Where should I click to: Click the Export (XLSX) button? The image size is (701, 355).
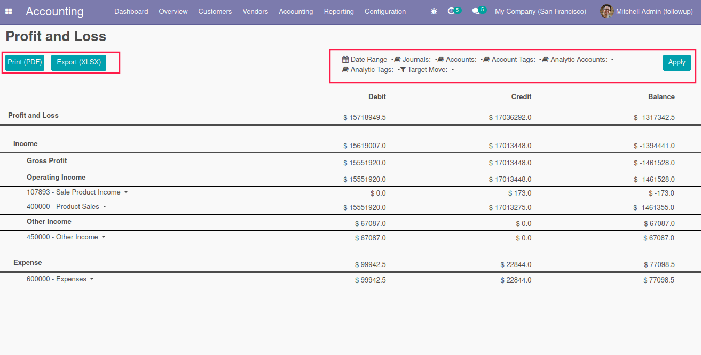(79, 62)
